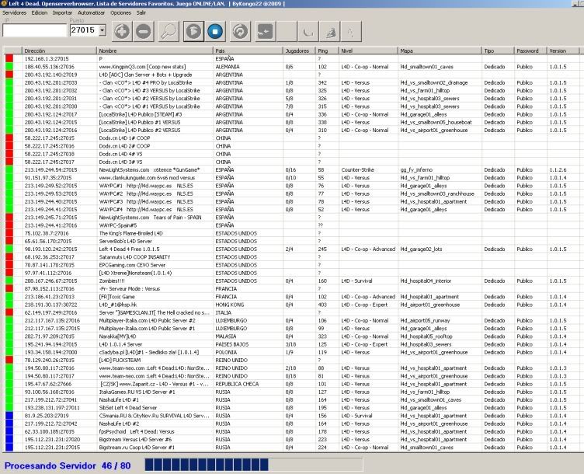Select [FR]Toxic Game server row
584x474 pixels.
[292, 297]
